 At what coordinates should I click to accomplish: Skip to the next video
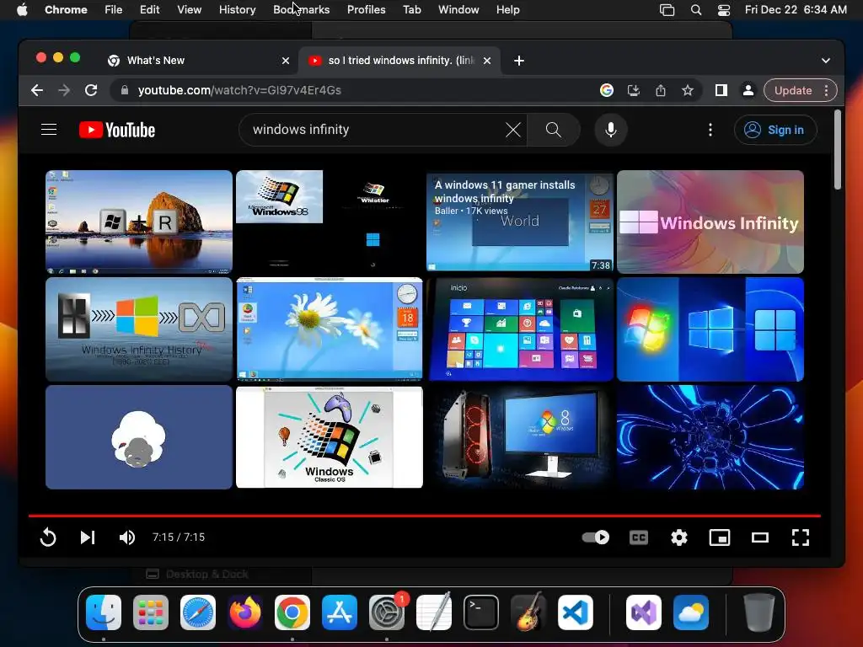click(88, 537)
